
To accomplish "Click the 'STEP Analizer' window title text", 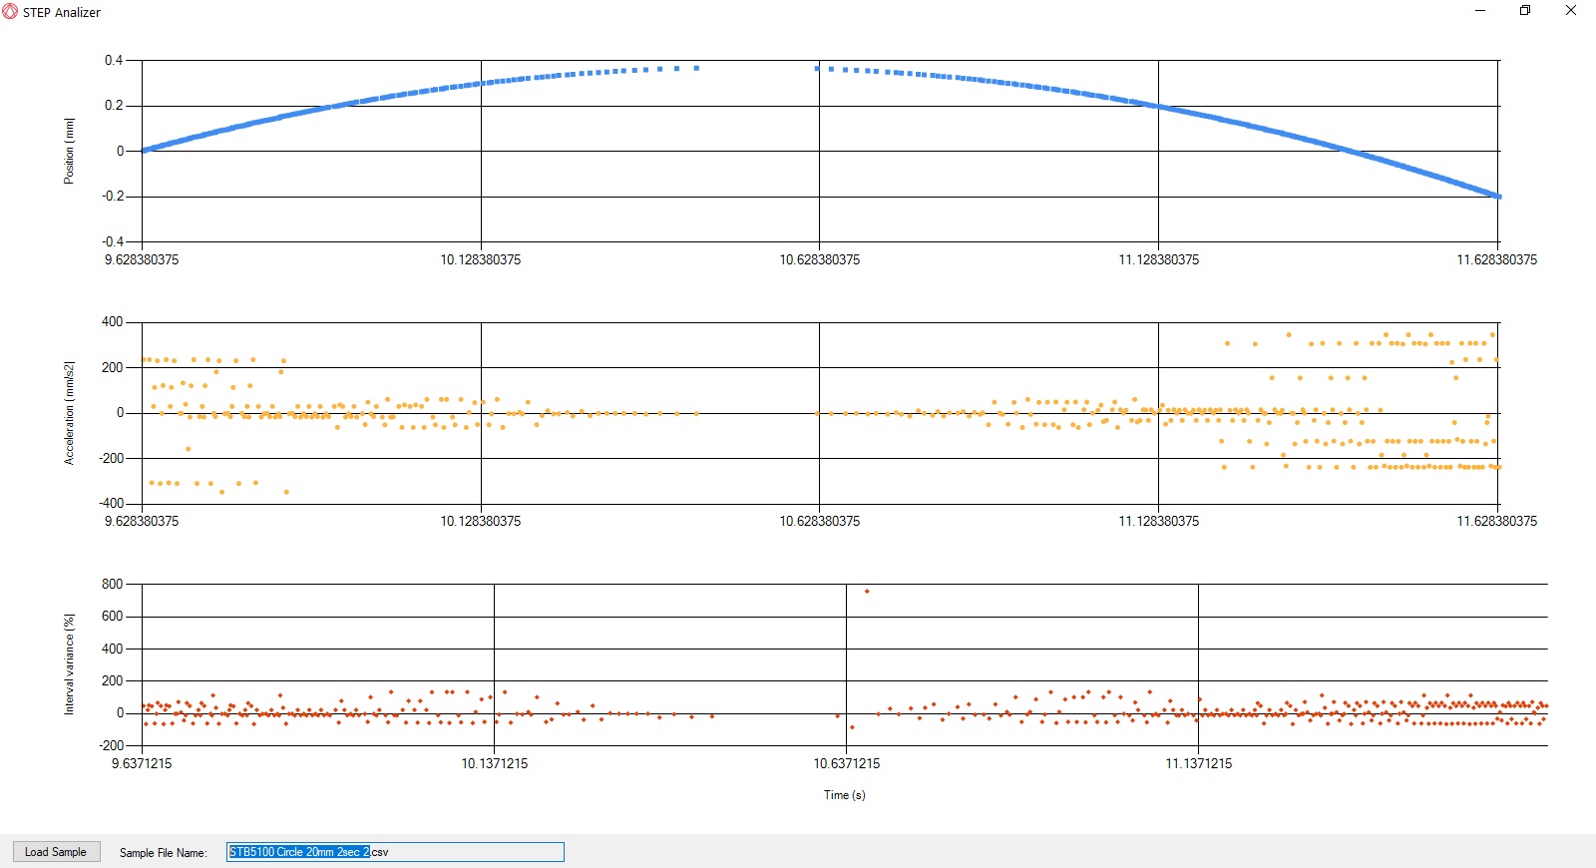I will [62, 12].
